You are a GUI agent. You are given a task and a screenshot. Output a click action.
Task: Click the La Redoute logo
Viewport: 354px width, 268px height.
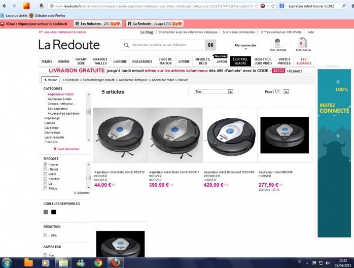pos(69,45)
